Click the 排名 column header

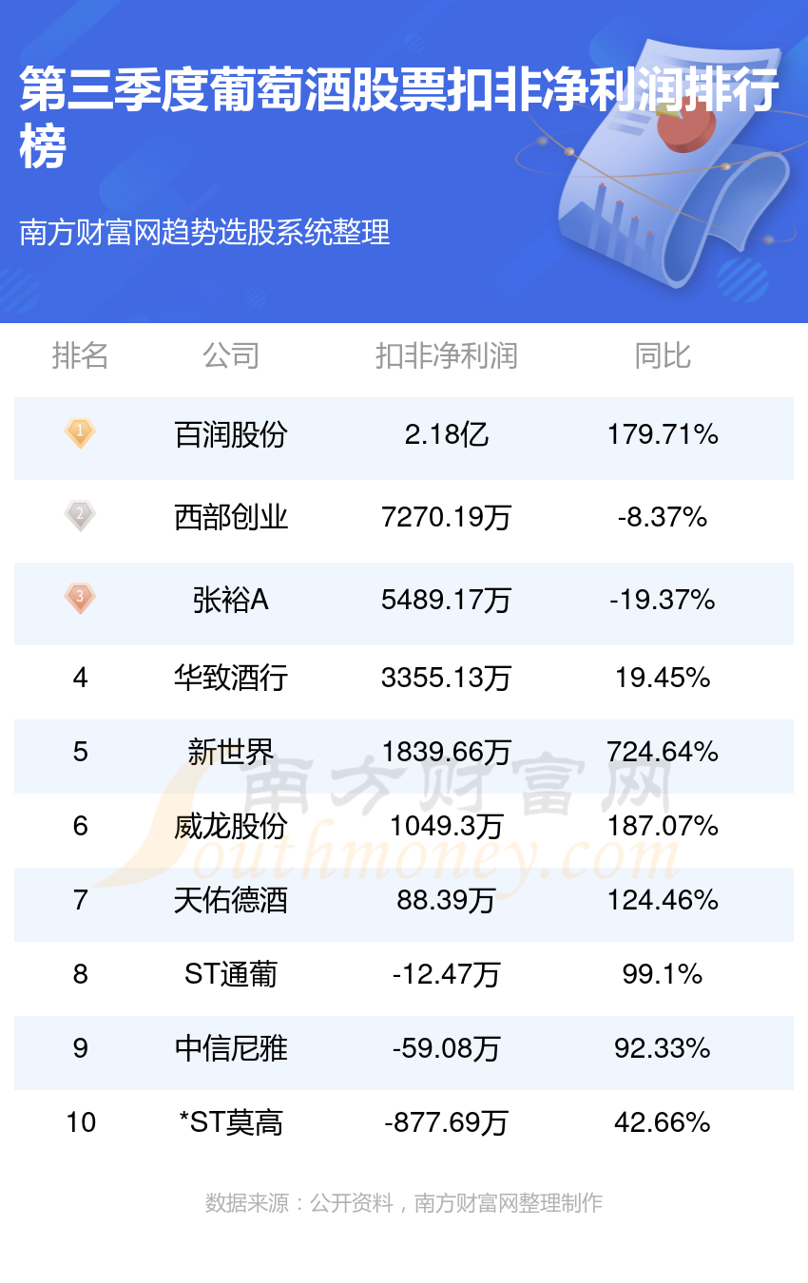(x=80, y=355)
